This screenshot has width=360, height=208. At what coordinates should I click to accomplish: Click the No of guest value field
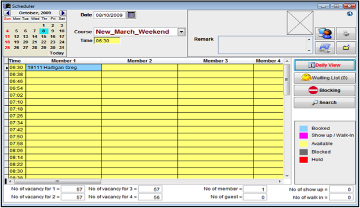coord(255,197)
